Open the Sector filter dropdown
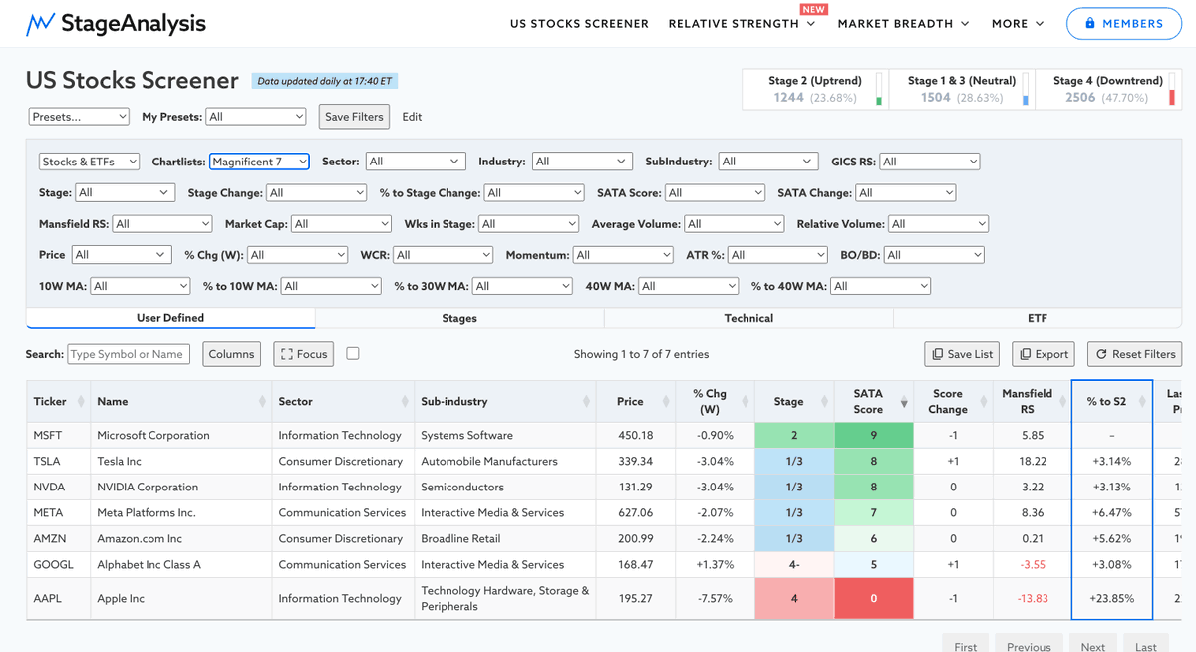Screen dimensions: 1196x652 [415, 162]
